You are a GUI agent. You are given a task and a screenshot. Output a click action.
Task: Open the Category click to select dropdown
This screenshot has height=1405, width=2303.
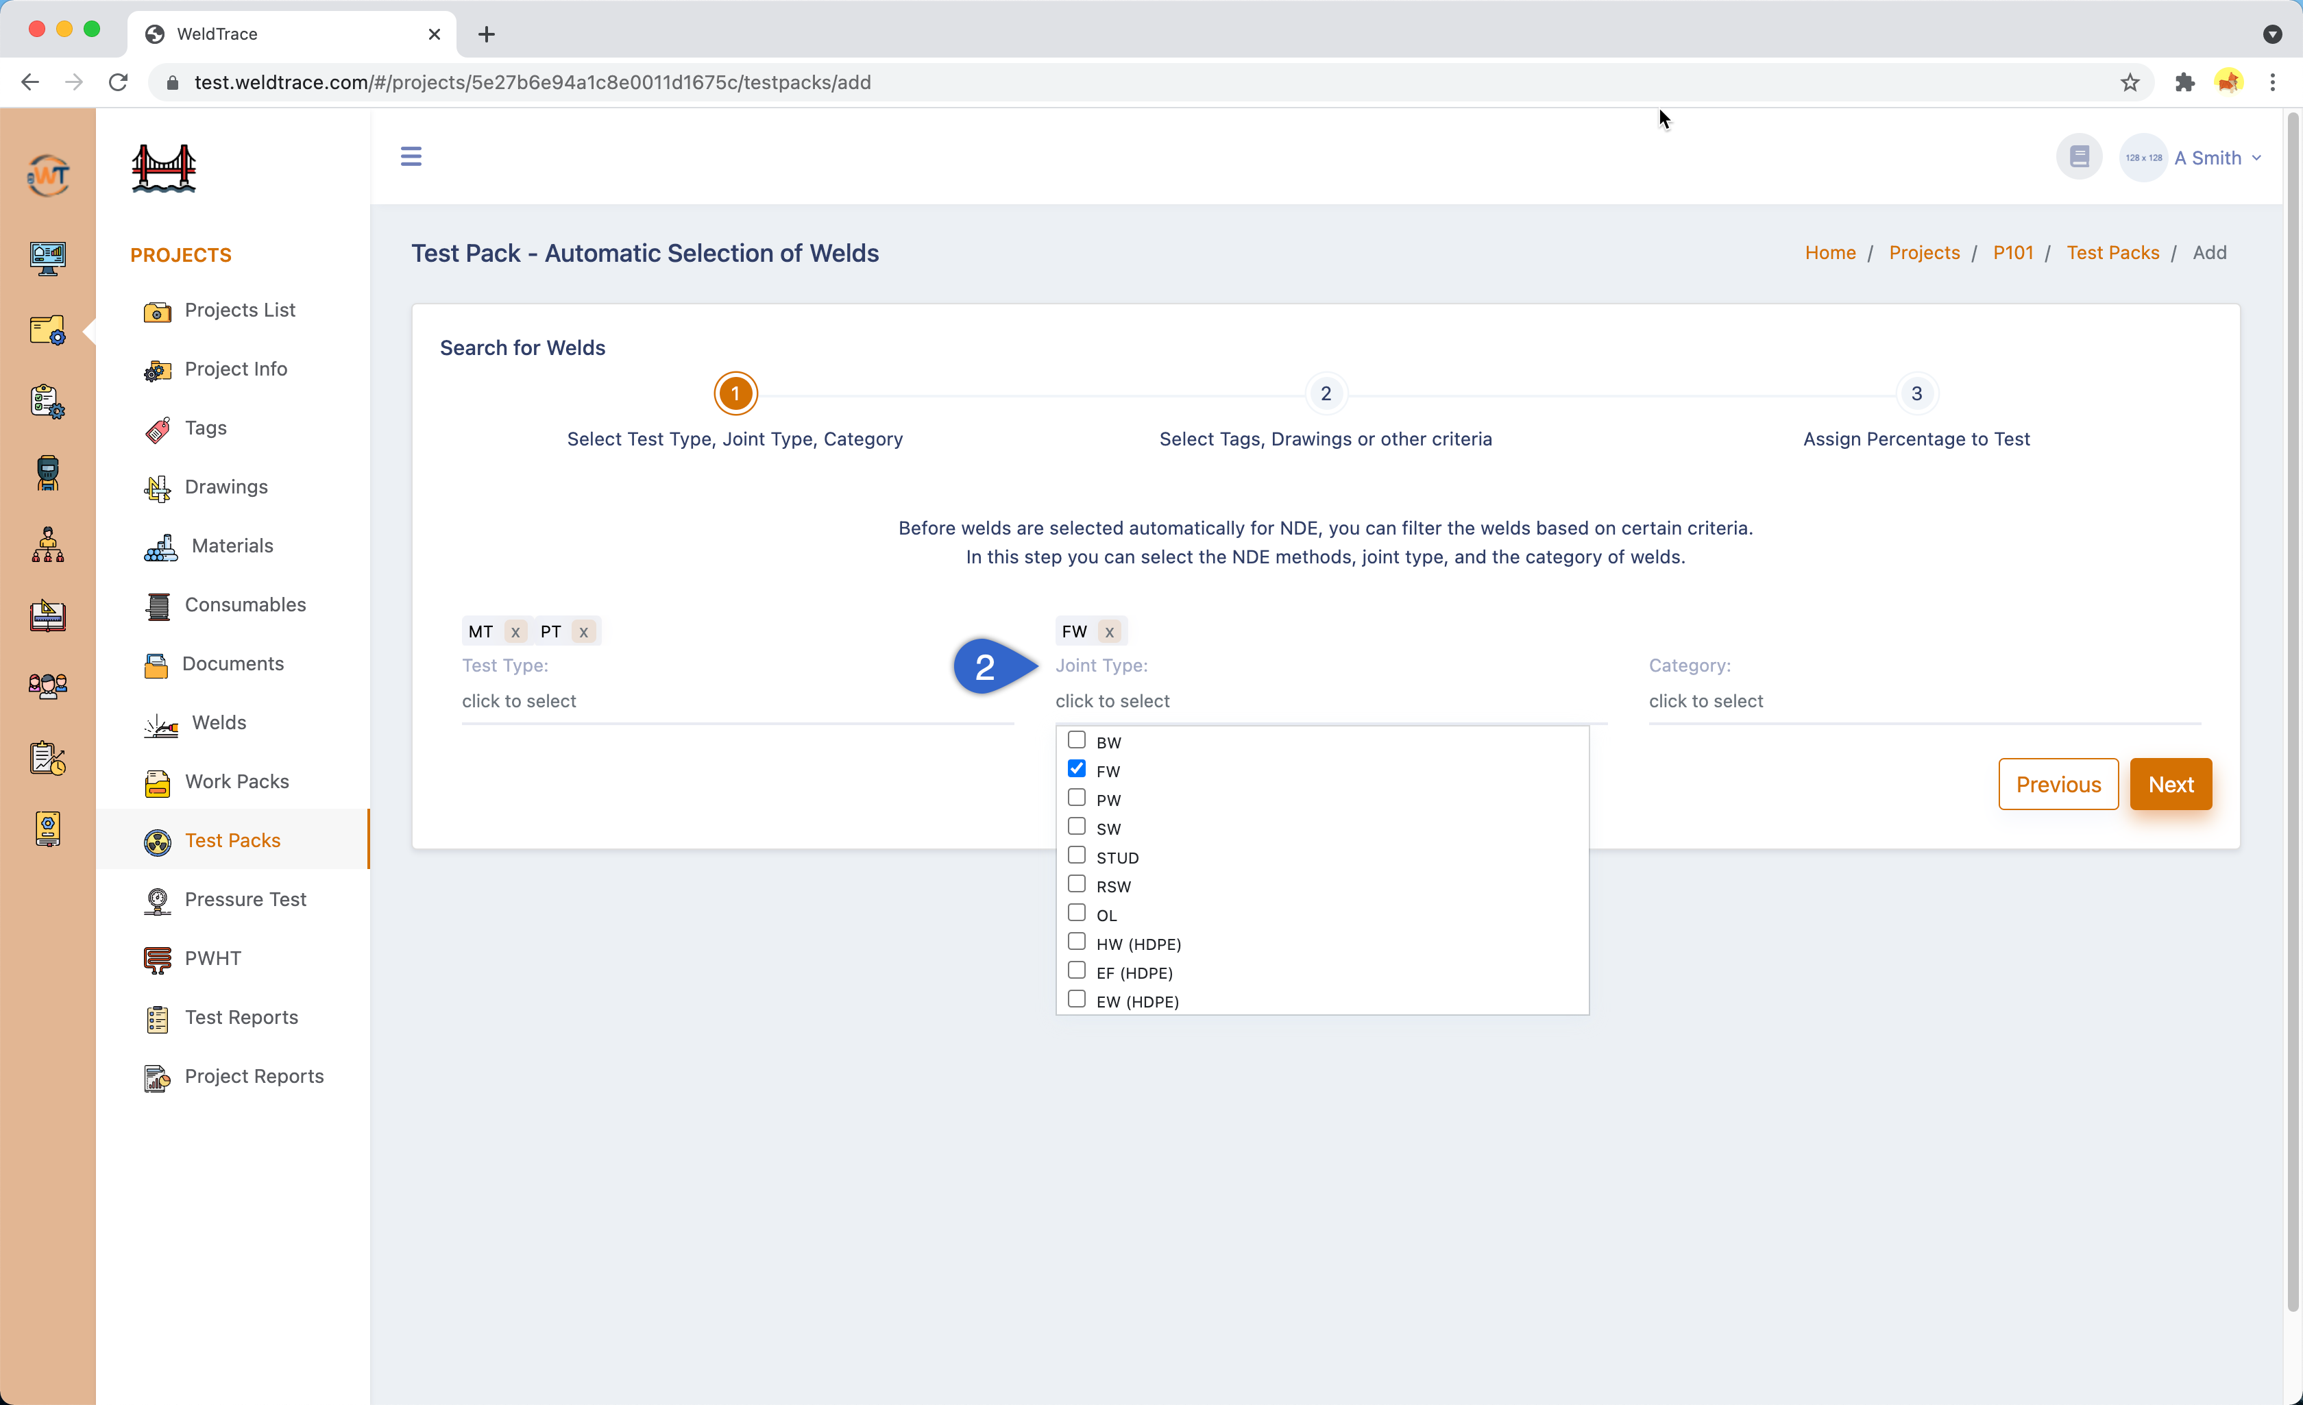point(1925,701)
